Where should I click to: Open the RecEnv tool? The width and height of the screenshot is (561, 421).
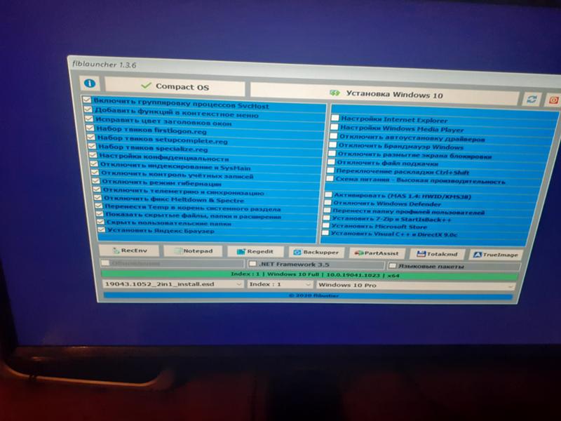[130, 250]
